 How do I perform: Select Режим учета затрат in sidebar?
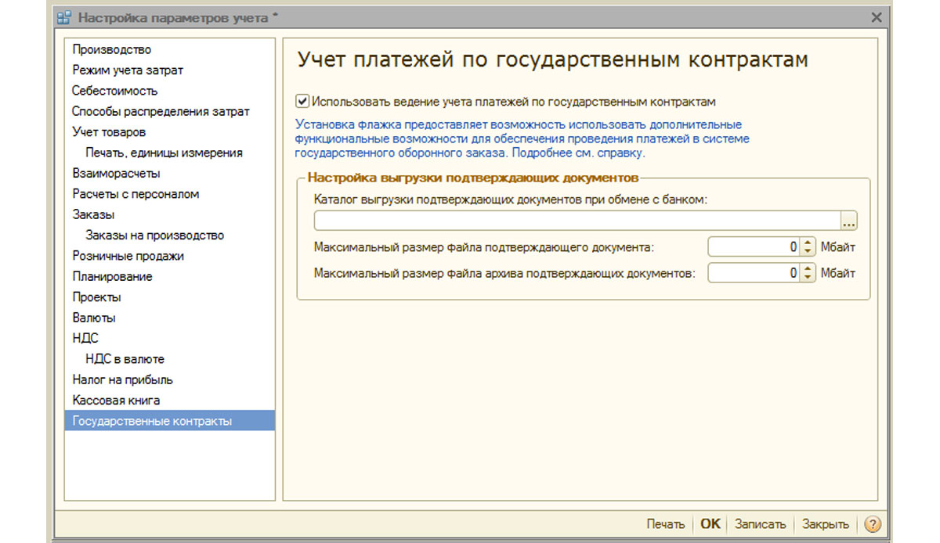pyautogui.click(x=128, y=70)
